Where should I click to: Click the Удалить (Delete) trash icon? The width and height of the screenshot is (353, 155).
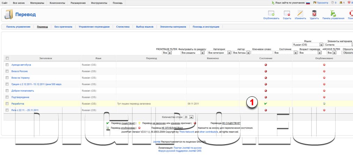click(x=314, y=14)
